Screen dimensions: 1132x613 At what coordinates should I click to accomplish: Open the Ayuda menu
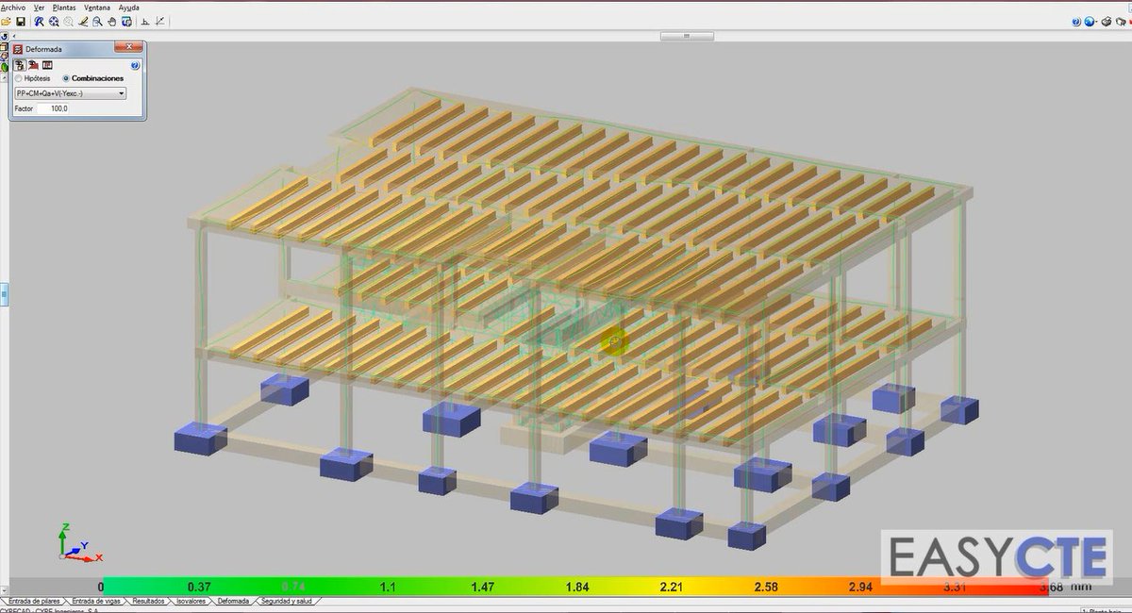click(128, 8)
